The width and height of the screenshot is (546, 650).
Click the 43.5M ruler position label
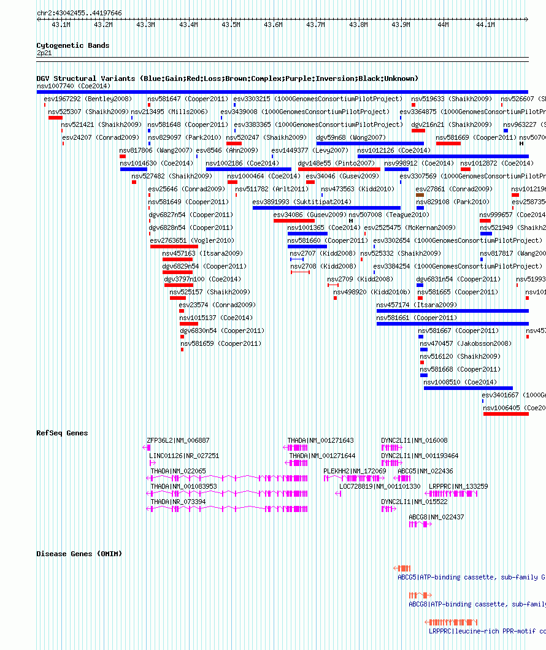(x=231, y=25)
